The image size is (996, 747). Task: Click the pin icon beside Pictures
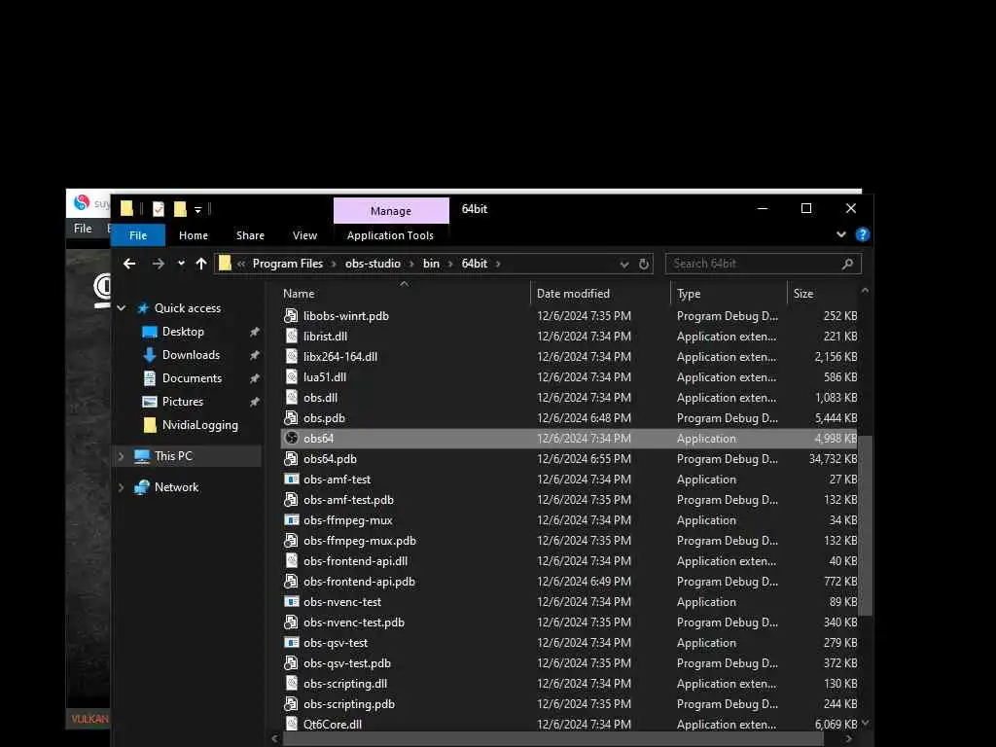pyautogui.click(x=255, y=402)
